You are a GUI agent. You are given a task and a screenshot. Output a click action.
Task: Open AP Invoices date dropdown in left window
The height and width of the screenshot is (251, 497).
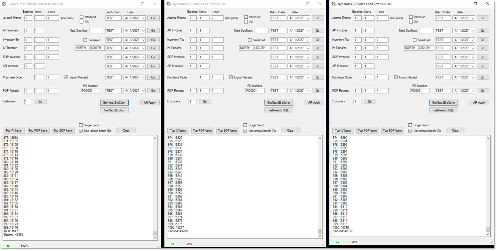[143, 31]
